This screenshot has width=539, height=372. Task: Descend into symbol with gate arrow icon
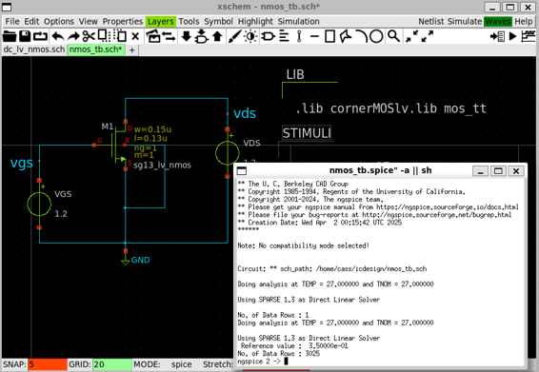202,36
